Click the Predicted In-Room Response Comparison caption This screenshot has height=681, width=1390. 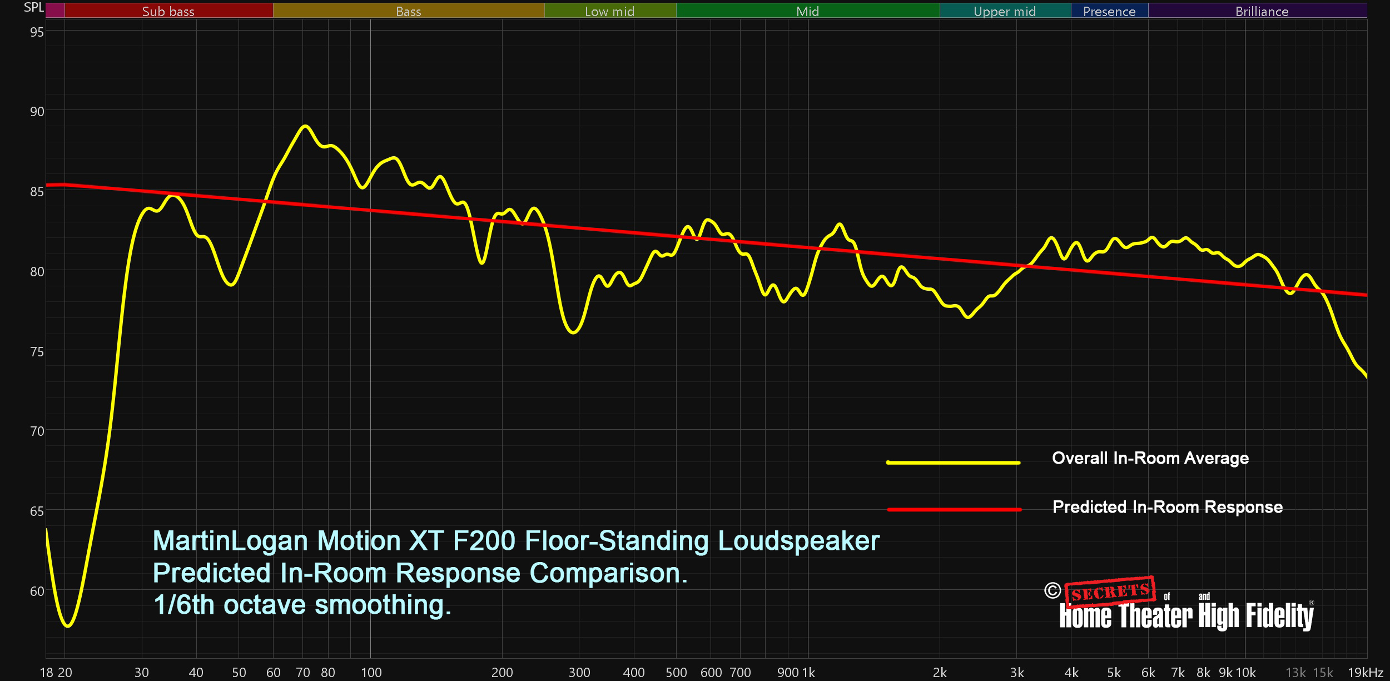(x=420, y=573)
